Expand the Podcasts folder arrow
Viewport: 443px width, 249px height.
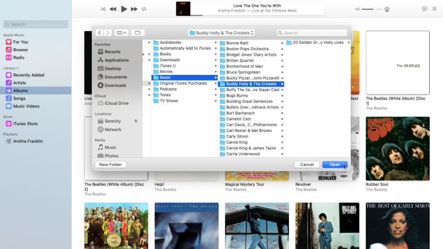tap(216, 89)
